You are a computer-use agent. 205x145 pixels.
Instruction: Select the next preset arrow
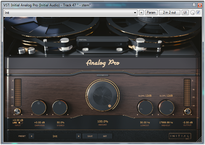coord(79,136)
